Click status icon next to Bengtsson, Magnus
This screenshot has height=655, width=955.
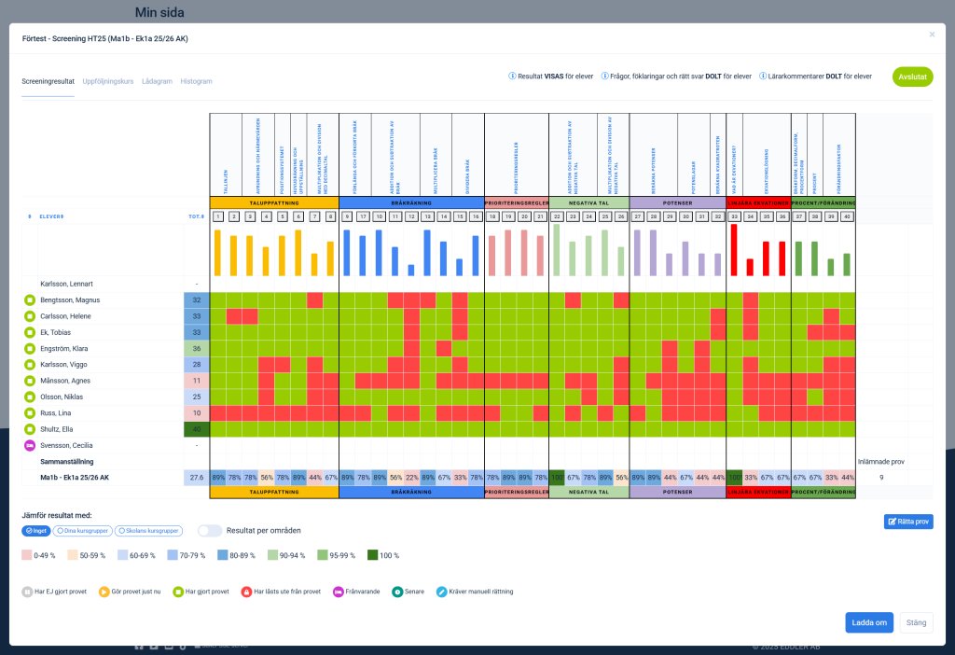29,300
